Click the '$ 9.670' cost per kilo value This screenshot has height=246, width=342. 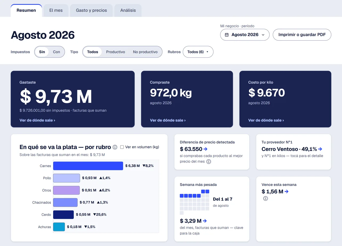(x=267, y=93)
